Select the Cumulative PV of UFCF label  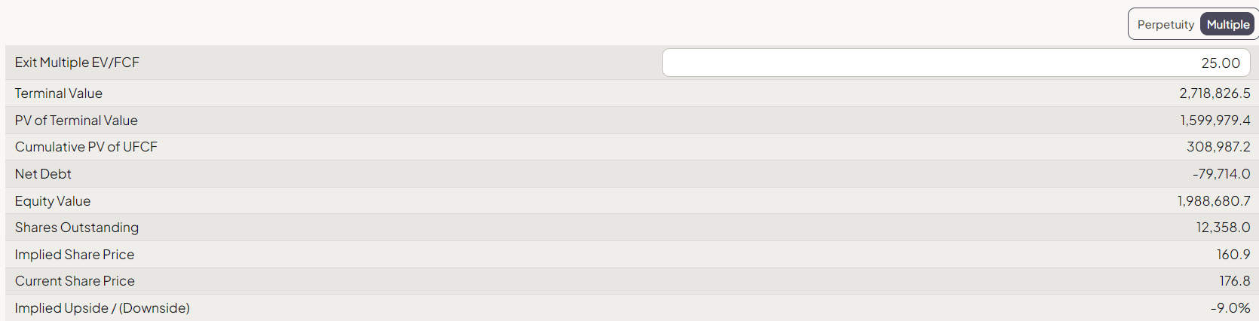pos(86,147)
